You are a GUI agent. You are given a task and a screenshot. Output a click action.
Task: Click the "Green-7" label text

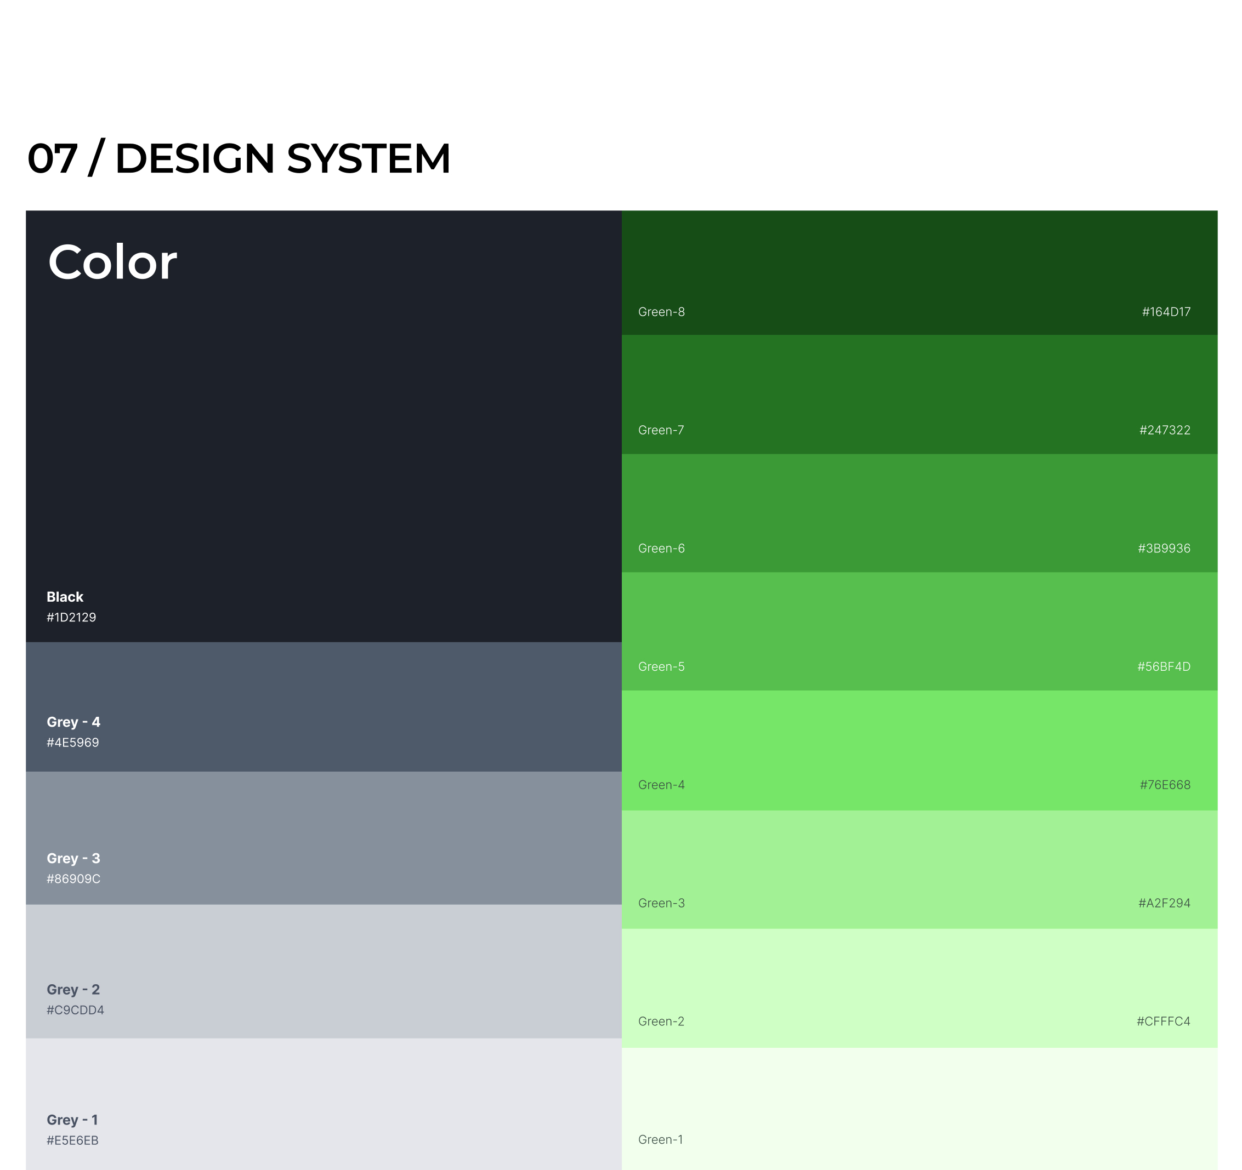tap(661, 430)
